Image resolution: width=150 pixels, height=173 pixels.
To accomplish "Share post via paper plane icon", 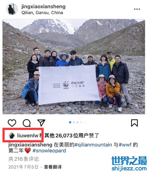I will tap(41, 123).
